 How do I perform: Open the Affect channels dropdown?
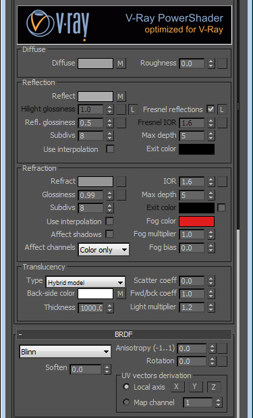coord(104,250)
